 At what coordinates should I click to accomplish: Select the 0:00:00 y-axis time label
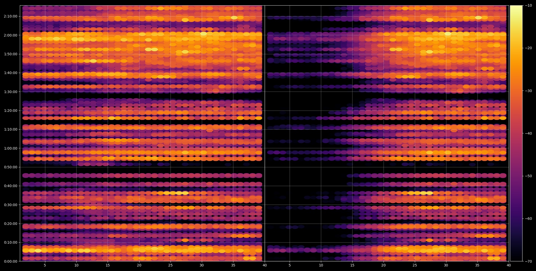[x=11, y=261]
